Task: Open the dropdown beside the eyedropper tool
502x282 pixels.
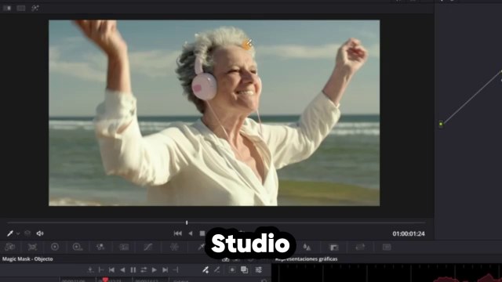Action: click(18, 233)
